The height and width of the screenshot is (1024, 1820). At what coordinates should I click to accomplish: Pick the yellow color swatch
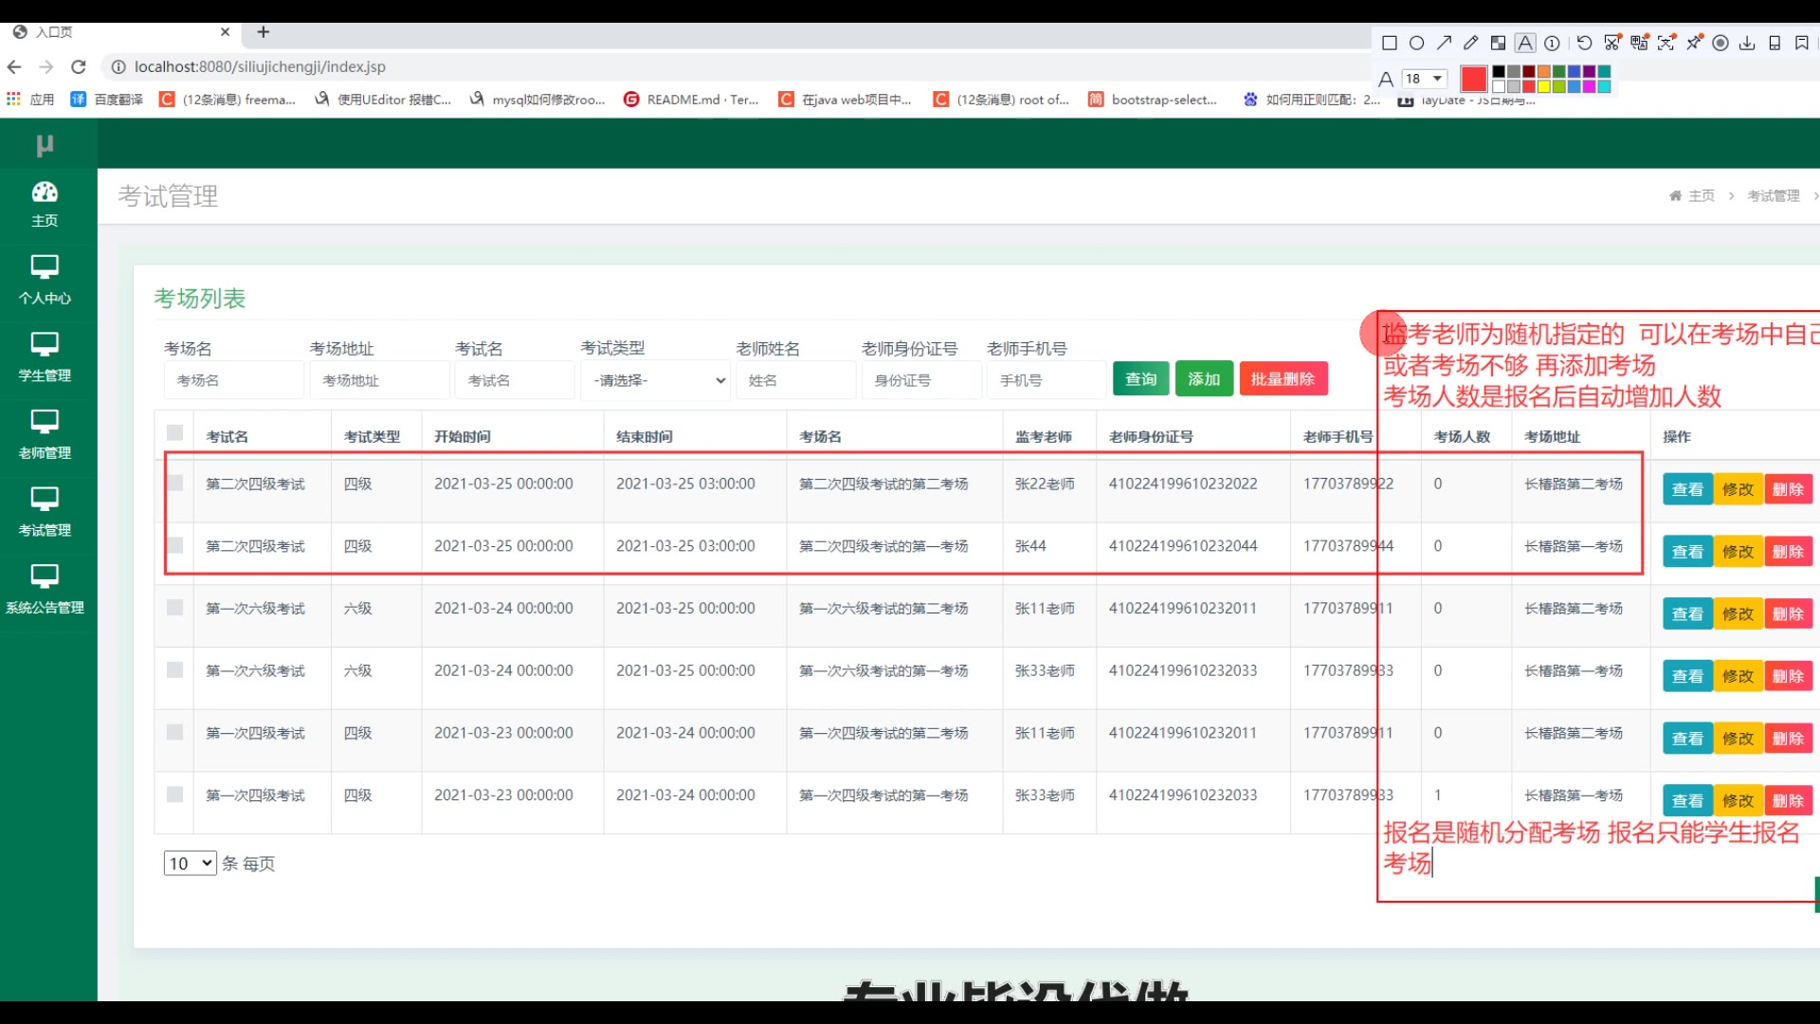click(1544, 87)
